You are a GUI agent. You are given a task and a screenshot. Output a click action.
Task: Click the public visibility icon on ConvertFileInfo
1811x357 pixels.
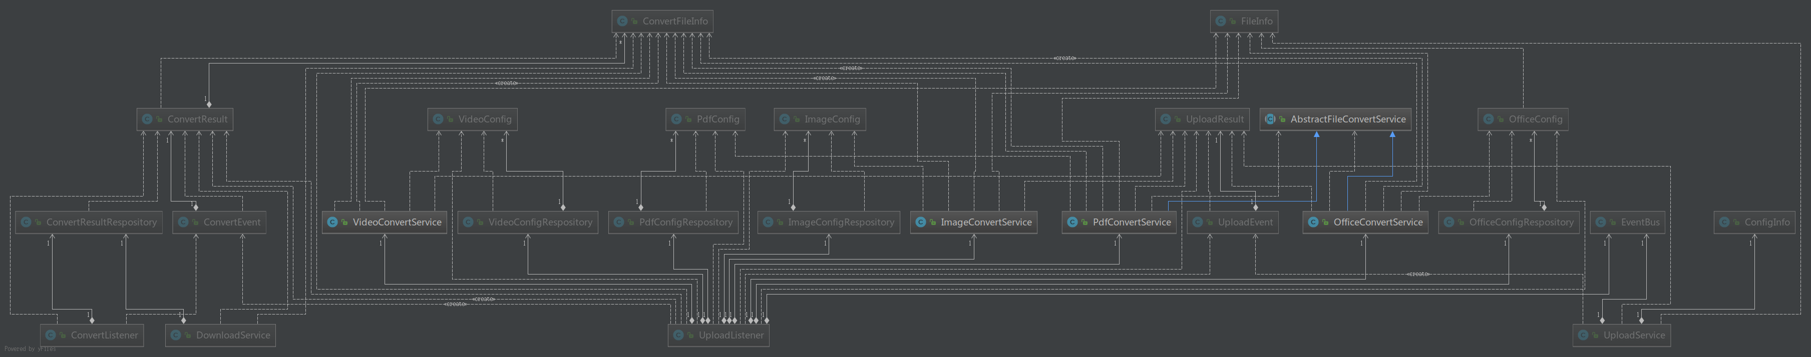[x=635, y=21]
